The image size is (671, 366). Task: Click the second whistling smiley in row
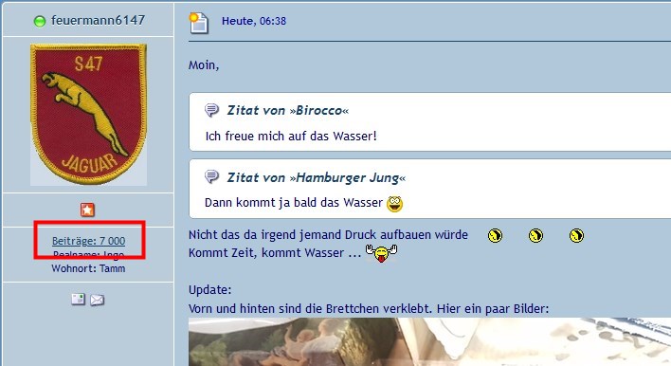[536, 235]
